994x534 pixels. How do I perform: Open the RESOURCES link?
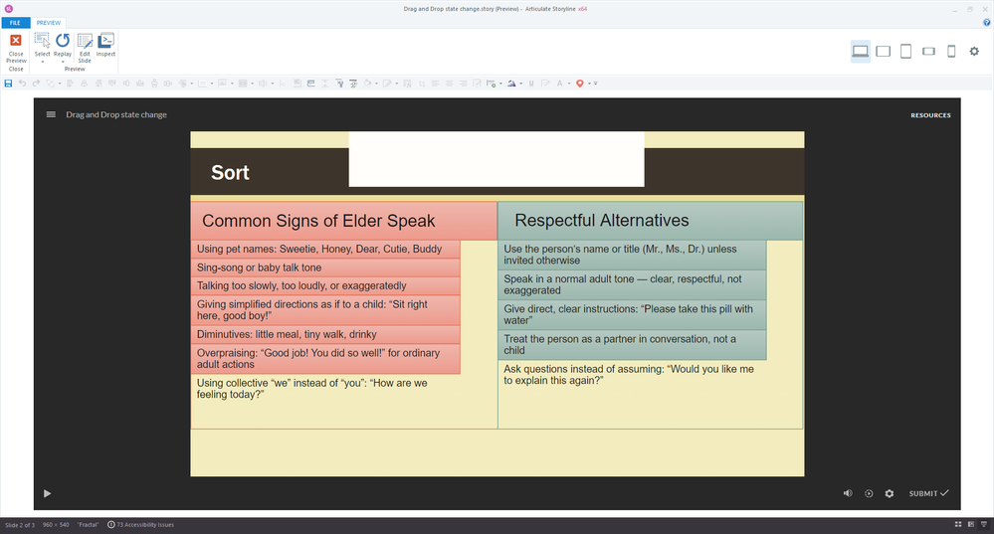pyautogui.click(x=930, y=115)
